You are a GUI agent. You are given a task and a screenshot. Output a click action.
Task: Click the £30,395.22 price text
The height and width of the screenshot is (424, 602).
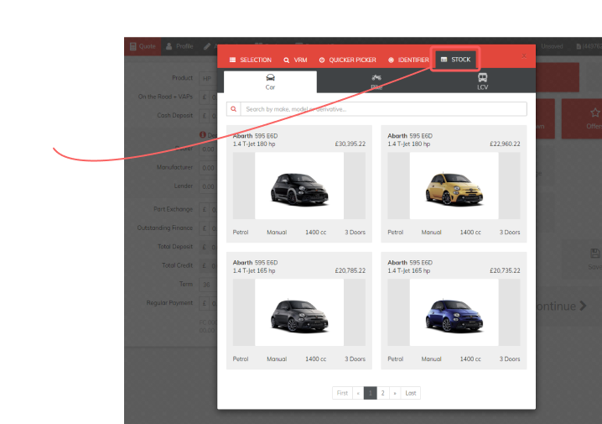(350, 144)
